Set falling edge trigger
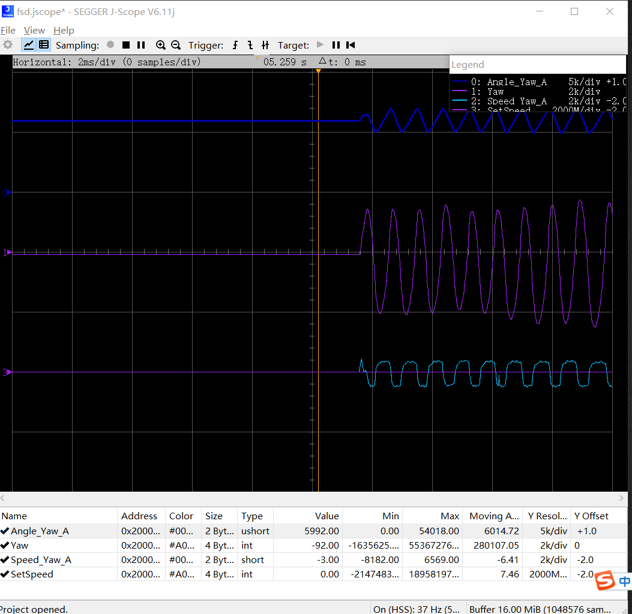Screen dimensions: 632x614 coord(250,45)
